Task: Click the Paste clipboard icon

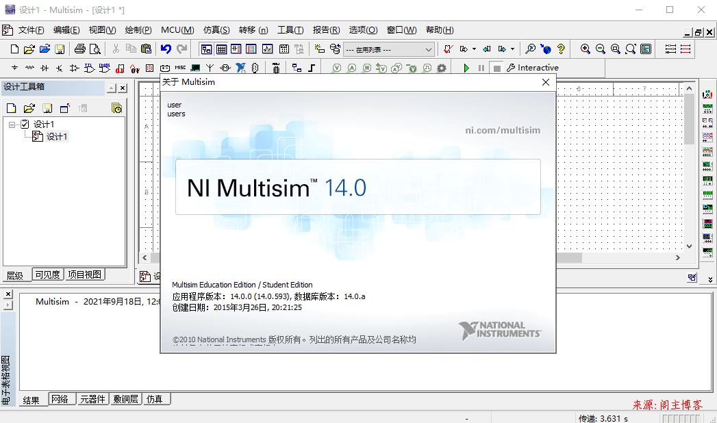Action: (146, 49)
